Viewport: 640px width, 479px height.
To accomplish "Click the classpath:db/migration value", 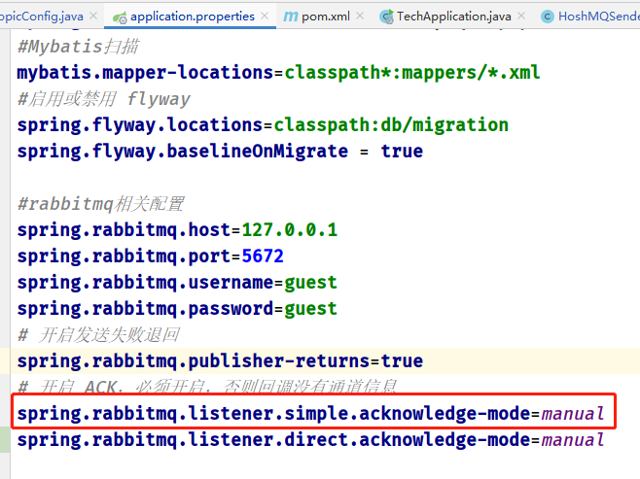I will [391, 125].
